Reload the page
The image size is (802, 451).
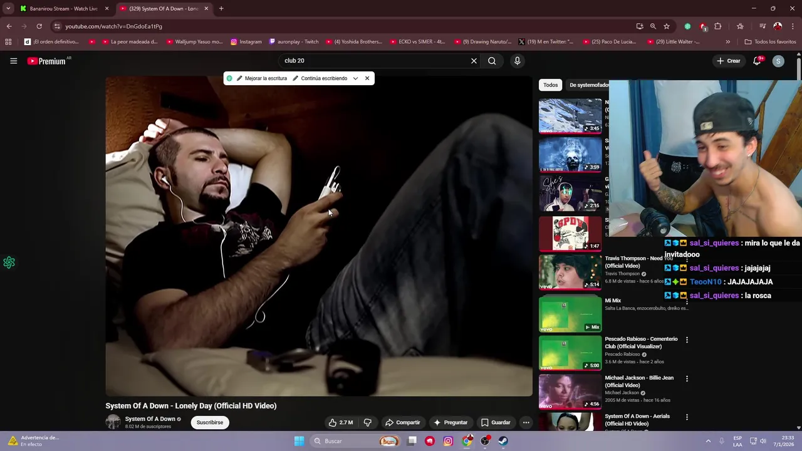pos(39,26)
